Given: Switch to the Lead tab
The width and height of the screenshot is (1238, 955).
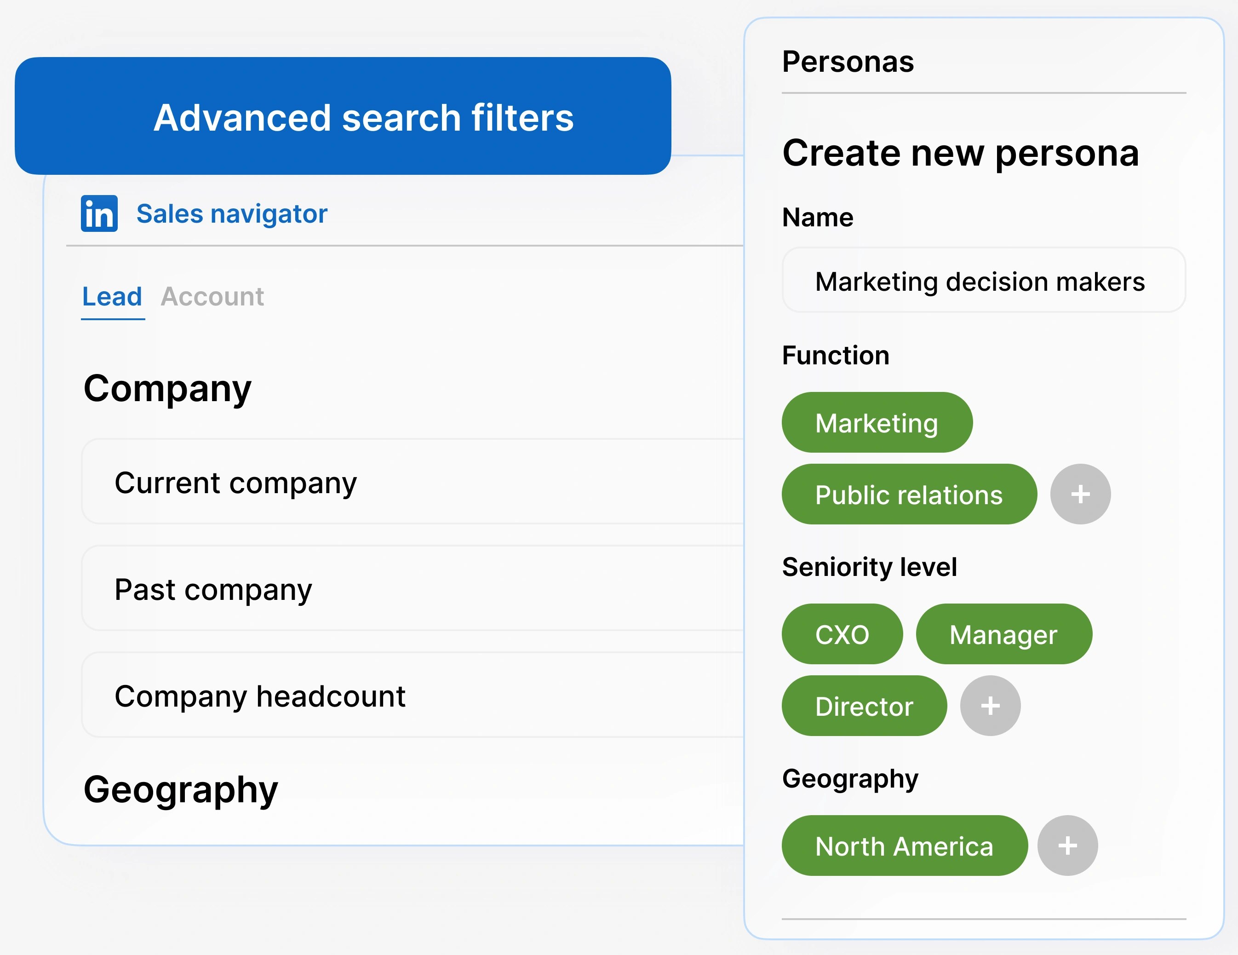Looking at the screenshot, I should point(112,296).
